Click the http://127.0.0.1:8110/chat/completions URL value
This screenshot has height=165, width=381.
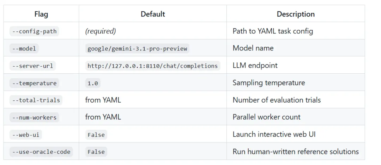pos(152,66)
